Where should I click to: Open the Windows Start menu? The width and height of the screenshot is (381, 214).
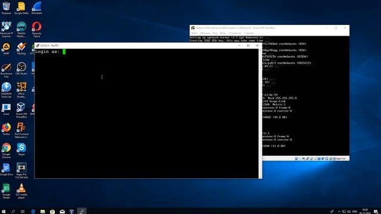[4, 212]
